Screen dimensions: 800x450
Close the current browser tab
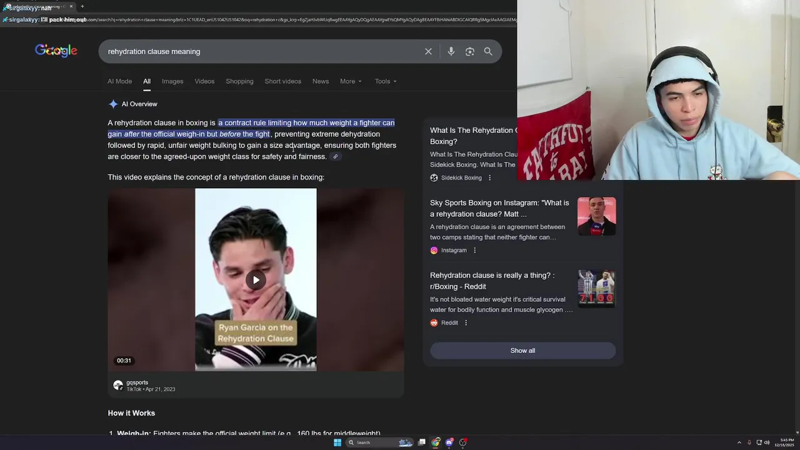71,6
